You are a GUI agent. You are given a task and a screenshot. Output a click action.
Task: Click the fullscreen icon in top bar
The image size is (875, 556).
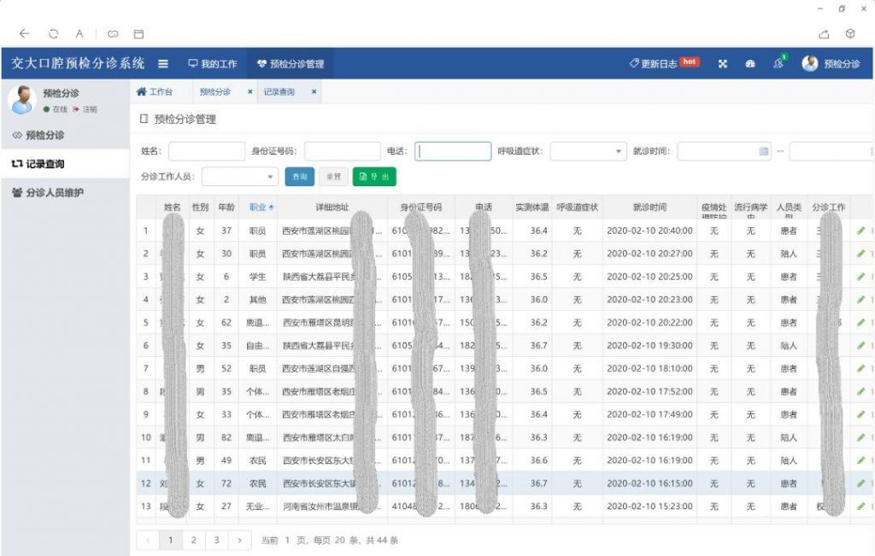722,64
